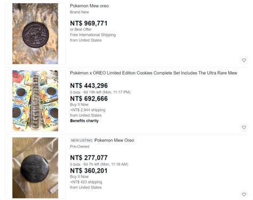The height and width of the screenshot is (200, 253).
Task: Click 'Buy It Now' under NT$ 360,201
Action: tap(79, 177)
